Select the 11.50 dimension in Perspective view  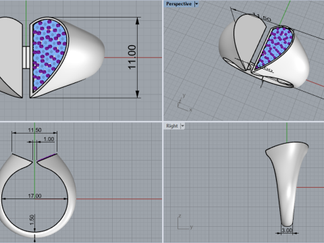point(262,18)
